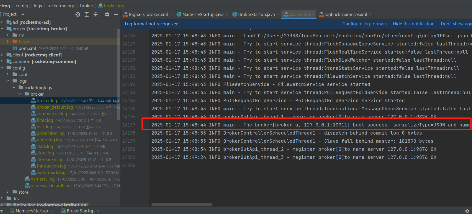Click the Select Opened File target icon
Screen dimensions: 472x214
(x=78, y=14)
